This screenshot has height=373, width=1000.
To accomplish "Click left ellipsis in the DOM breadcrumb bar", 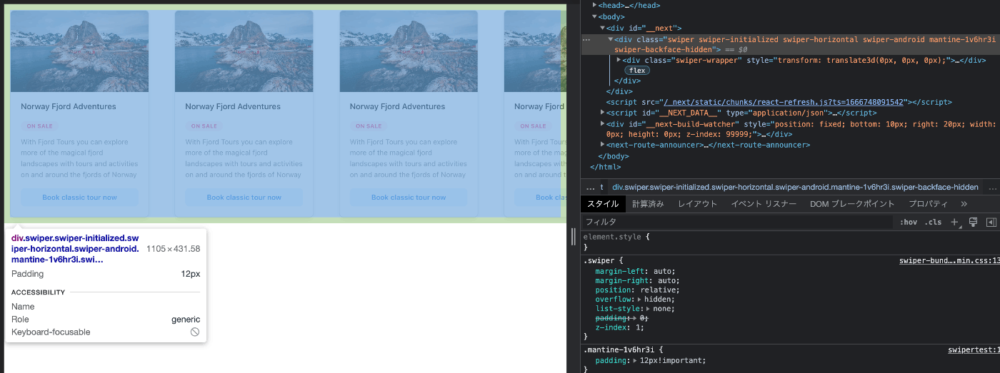I will pyautogui.click(x=590, y=187).
